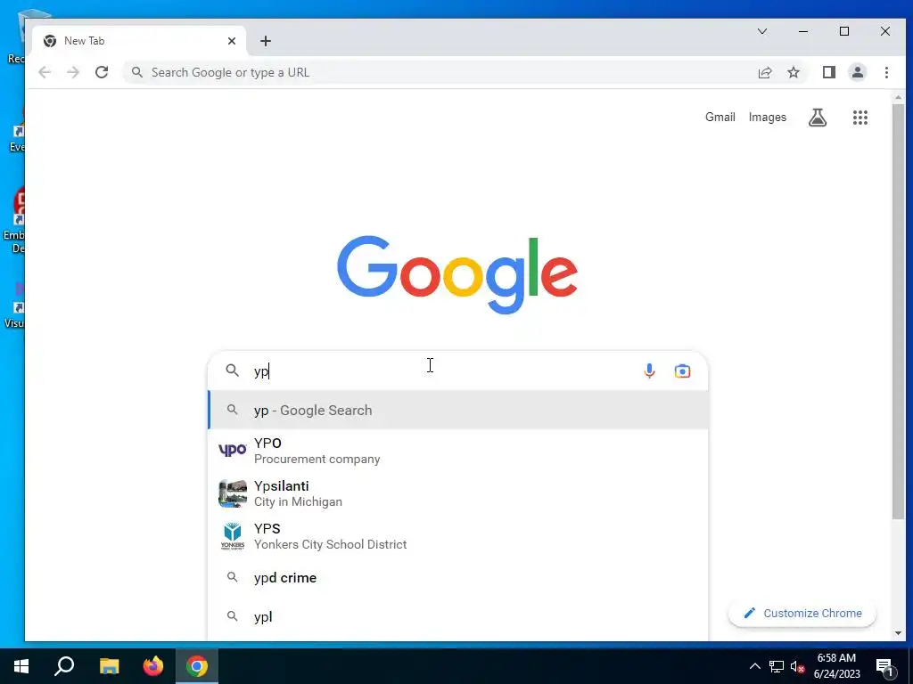
Task: Open Windows taskbar search
Action: pos(64,666)
